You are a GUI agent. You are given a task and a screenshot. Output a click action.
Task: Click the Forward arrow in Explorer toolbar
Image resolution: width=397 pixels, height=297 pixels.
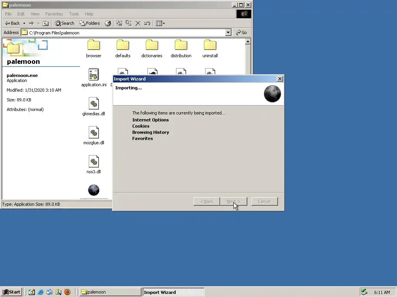coord(31,23)
